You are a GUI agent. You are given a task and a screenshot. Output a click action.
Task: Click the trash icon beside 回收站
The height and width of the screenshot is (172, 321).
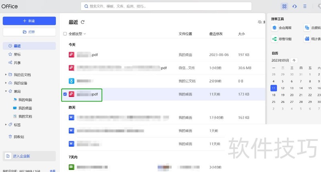click(10, 136)
